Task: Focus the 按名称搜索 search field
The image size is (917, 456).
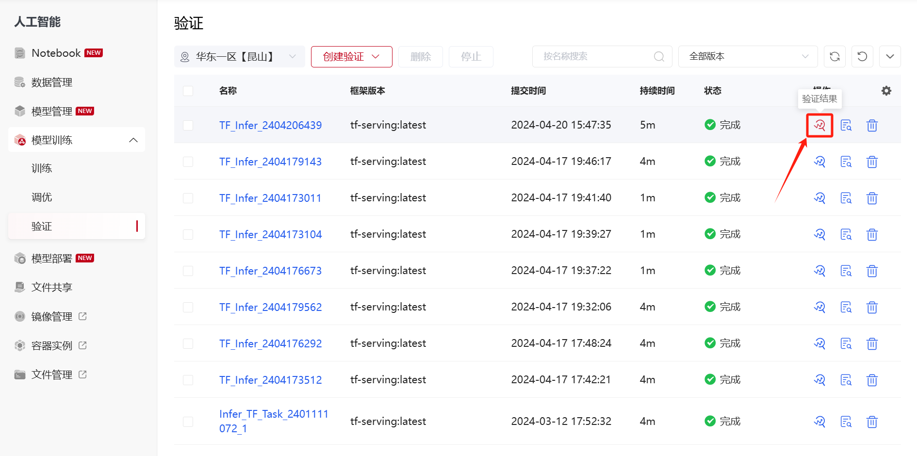Action: pyautogui.click(x=596, y=57)
